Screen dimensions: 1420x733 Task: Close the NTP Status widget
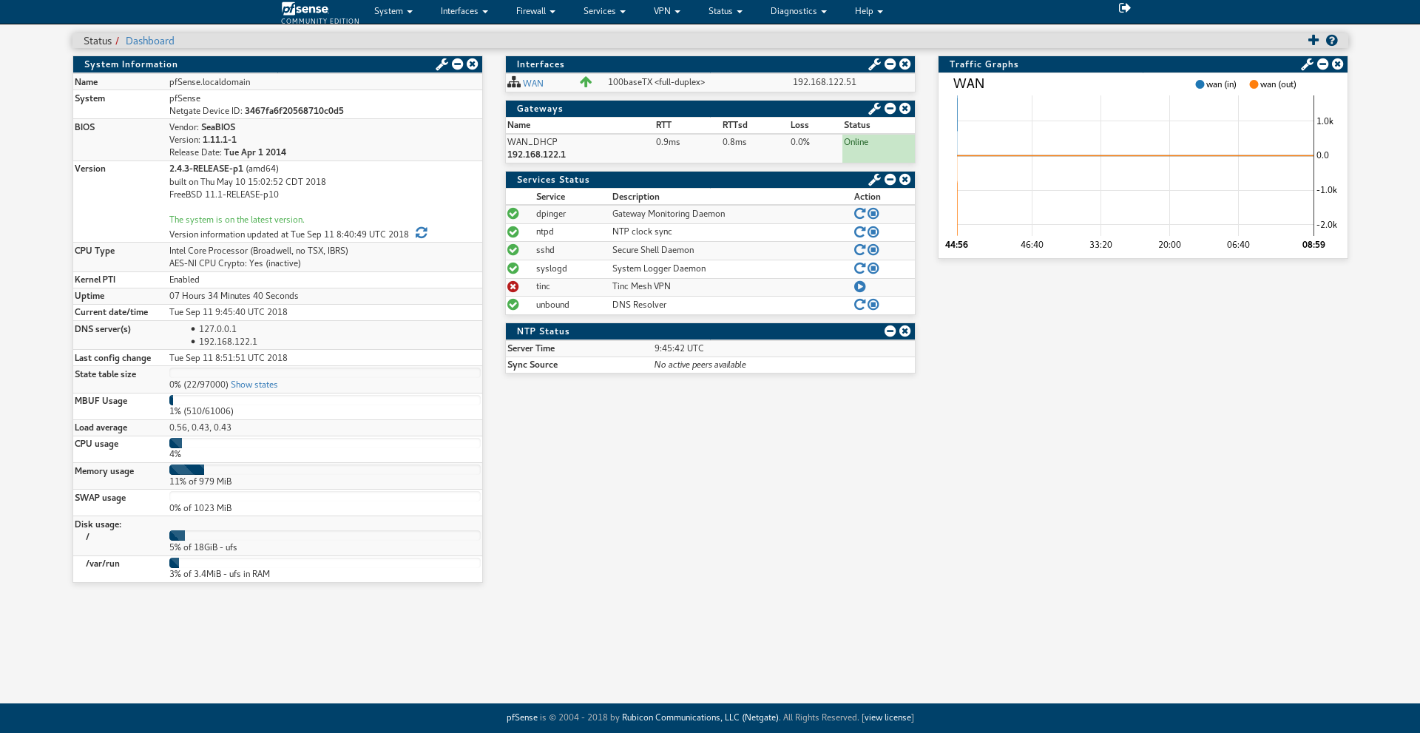[905, 331]
